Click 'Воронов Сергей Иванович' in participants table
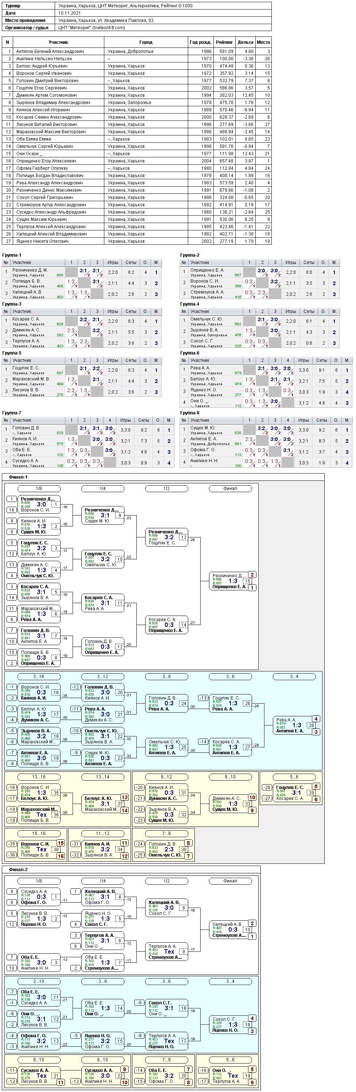This screenshot has width=356, height=1092. [44, 73]
